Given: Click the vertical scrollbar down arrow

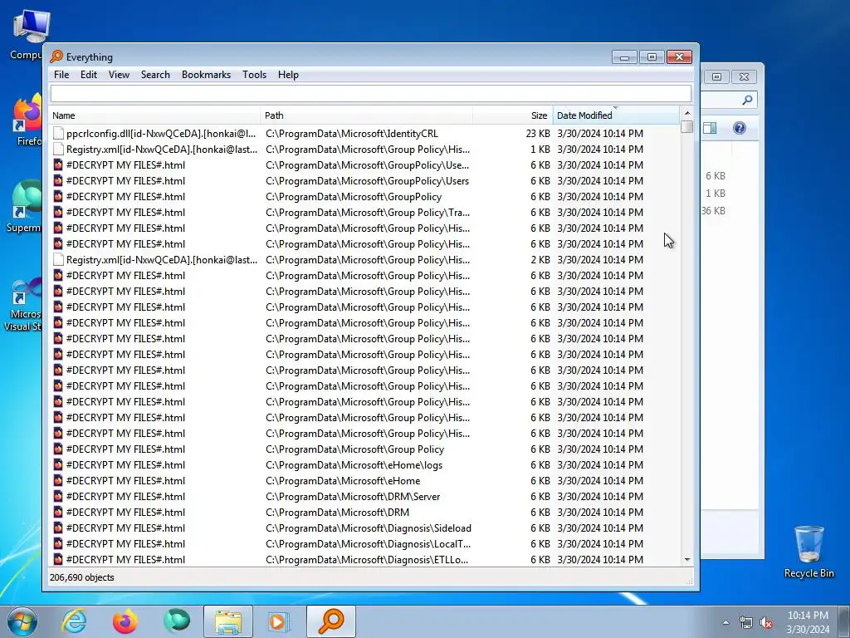Looking at the screenshot, I should coord(686,559).
